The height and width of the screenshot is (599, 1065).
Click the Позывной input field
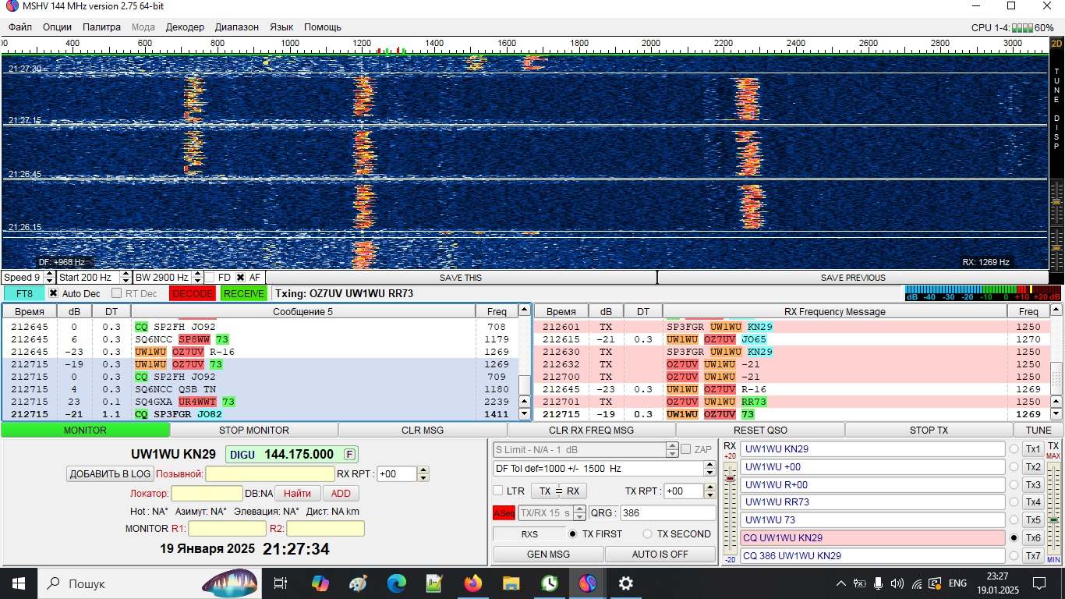[270, 473]
